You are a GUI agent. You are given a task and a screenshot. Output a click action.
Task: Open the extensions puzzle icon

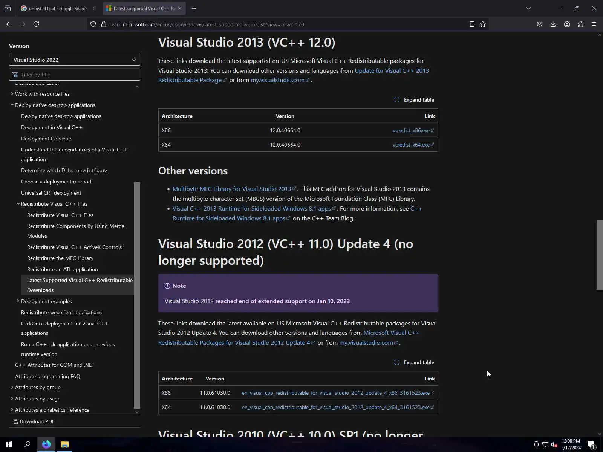click(580, 24)
